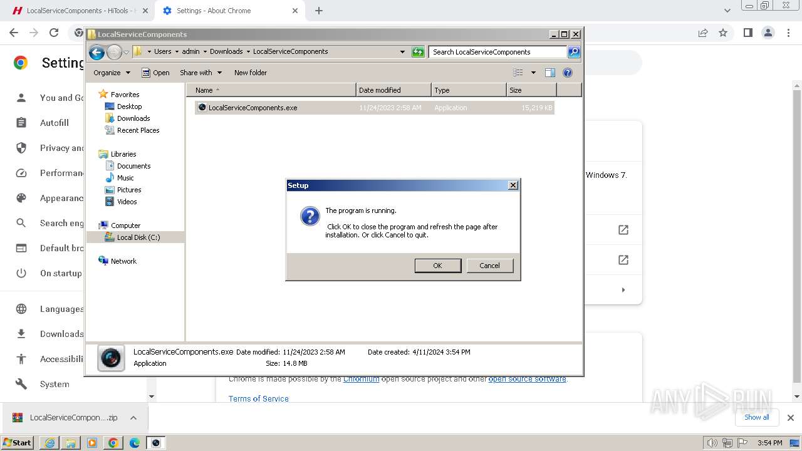Close the Setup dialog with X
This screenshot has width=802, height=451.
point(513,185)
